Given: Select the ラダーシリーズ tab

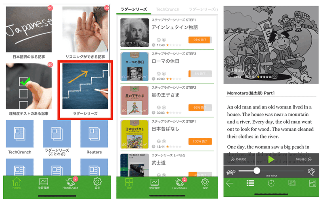Looking at the screenshot, I should [x=134, y=9].
